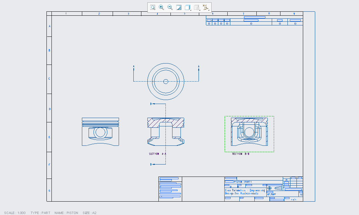
Task: Click the Refit (zoom to fit) icon
Action: (x=153, y=7)
